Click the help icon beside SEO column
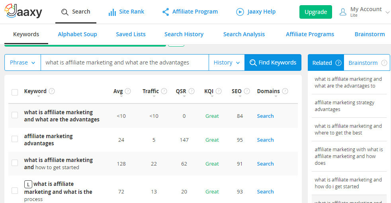This screenshot has height=203, width=391. (246, 91)
